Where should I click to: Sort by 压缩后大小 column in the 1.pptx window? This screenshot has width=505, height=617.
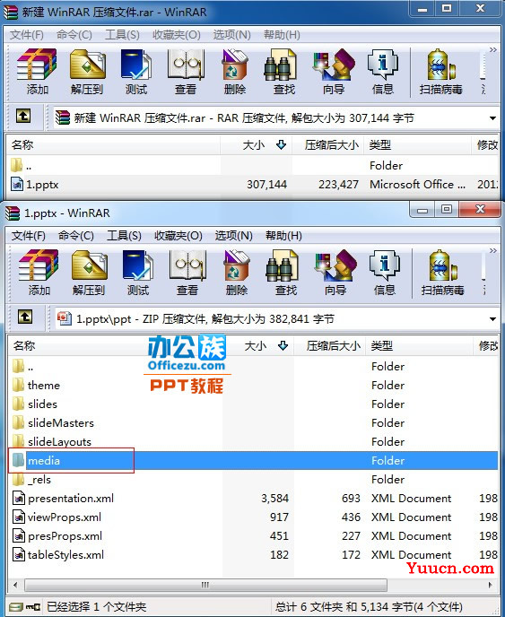click(333, 346)
